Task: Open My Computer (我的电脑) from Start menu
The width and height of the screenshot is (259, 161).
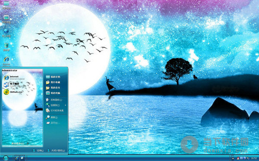Action: (x=53, y=93)
